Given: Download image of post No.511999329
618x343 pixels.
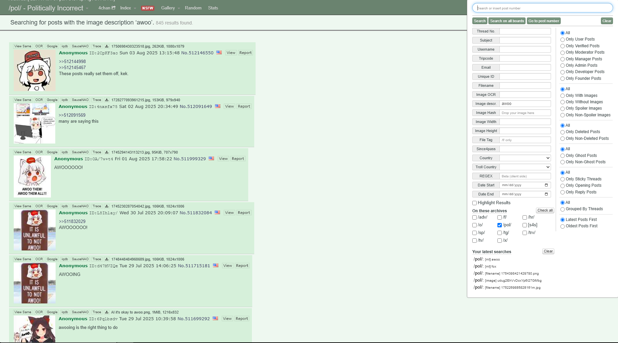Looking at the screenshot, I should click(x=107, y=152).
